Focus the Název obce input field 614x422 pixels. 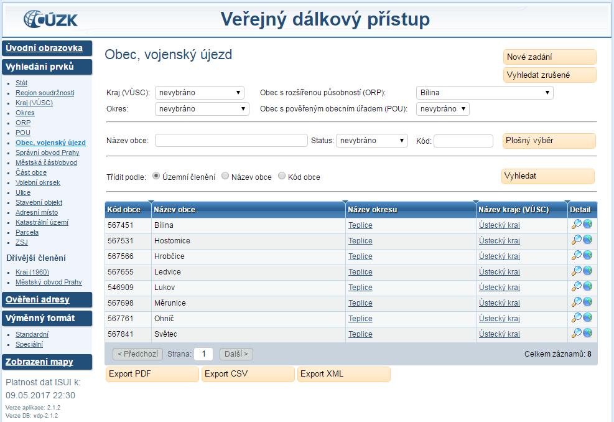click(231, 141)
